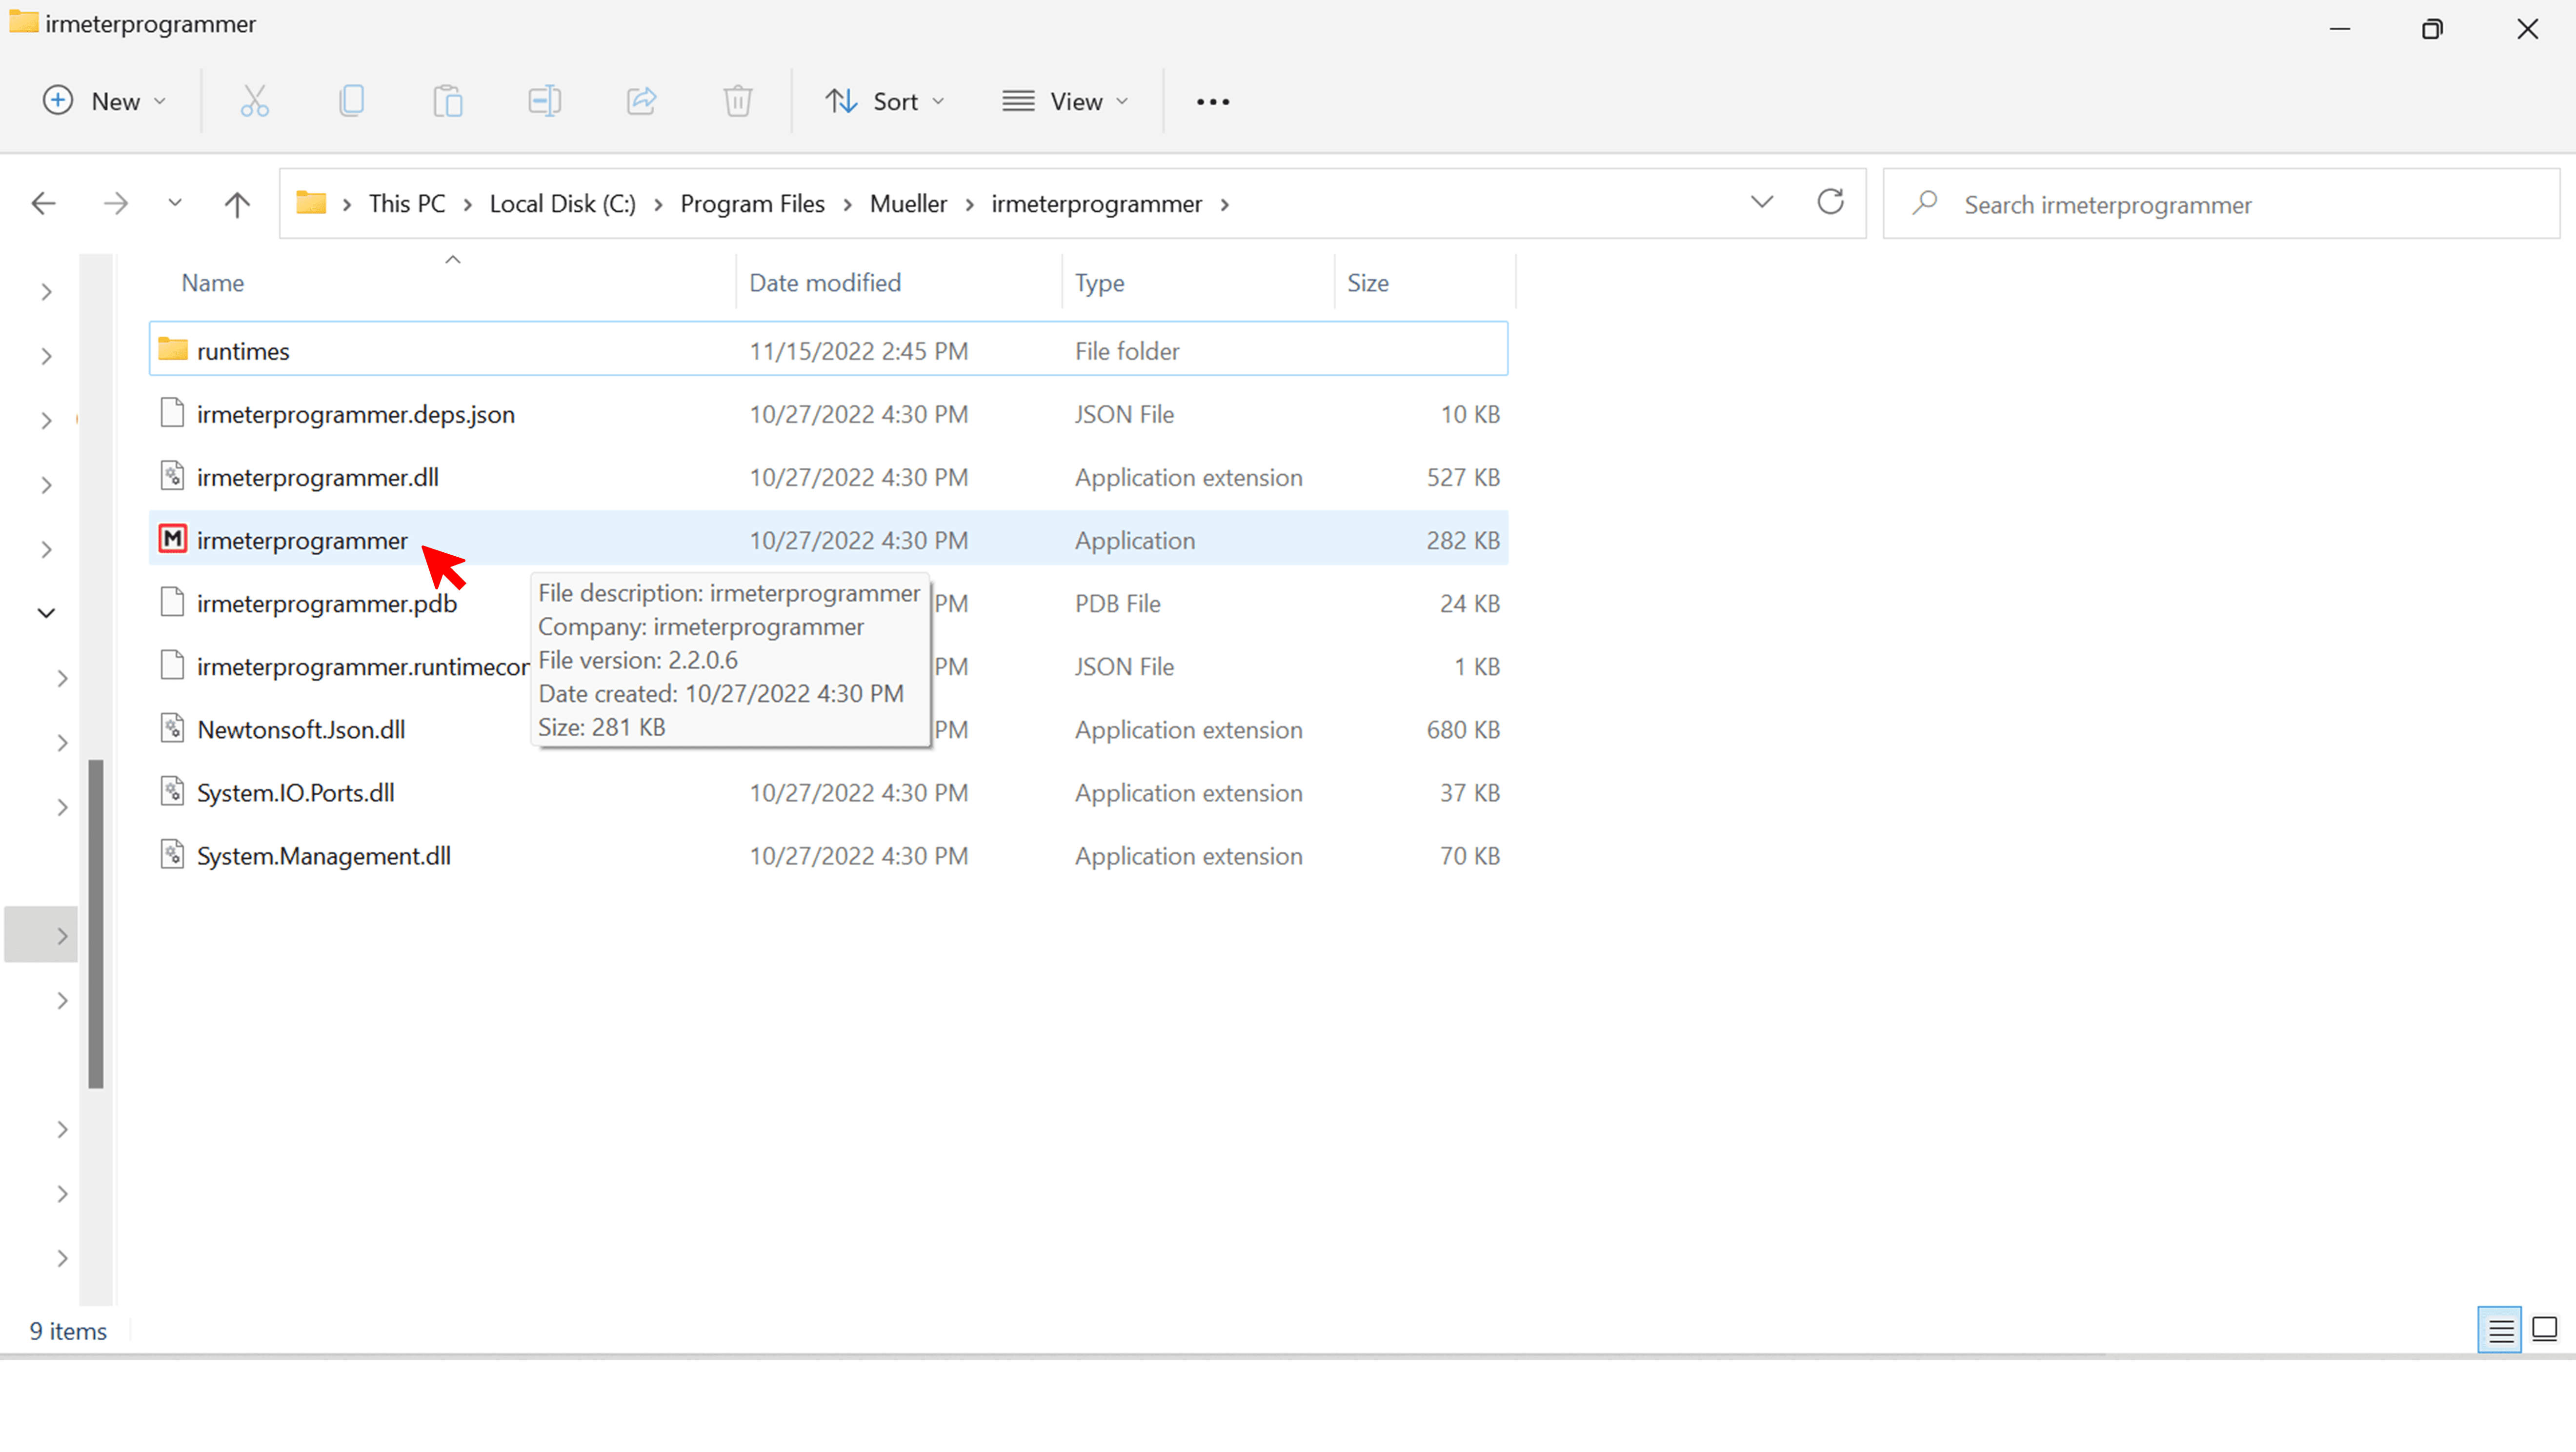Select the irmeterprogrammer application M icon
Screen dimensions: 2576x1452
[x=173, y=540]
